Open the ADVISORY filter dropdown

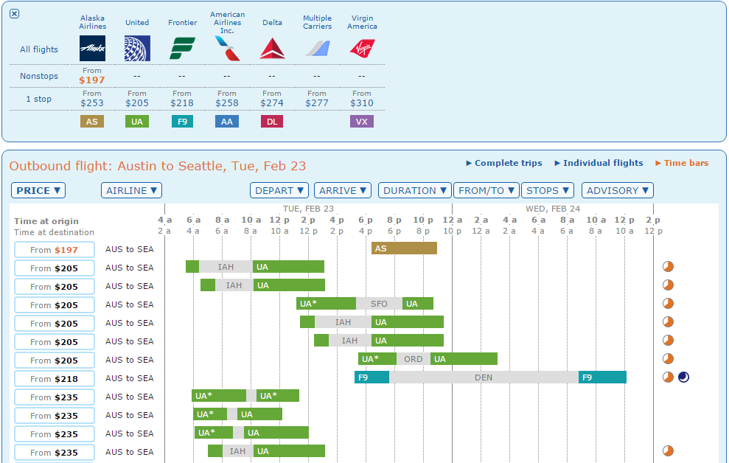pyautogui.click(x=618, y=191)
